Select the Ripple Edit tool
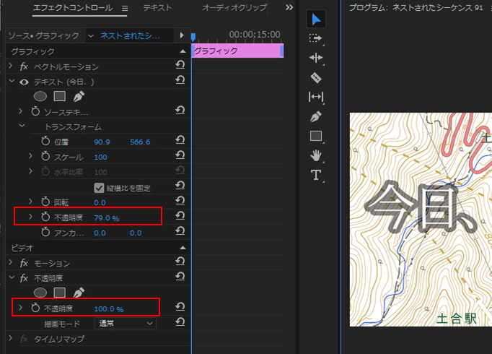 click(x=316, y=58)
